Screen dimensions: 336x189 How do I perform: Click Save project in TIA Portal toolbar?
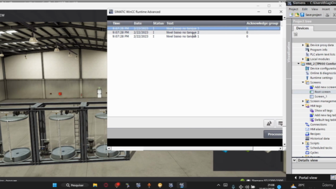pos(311,15)
